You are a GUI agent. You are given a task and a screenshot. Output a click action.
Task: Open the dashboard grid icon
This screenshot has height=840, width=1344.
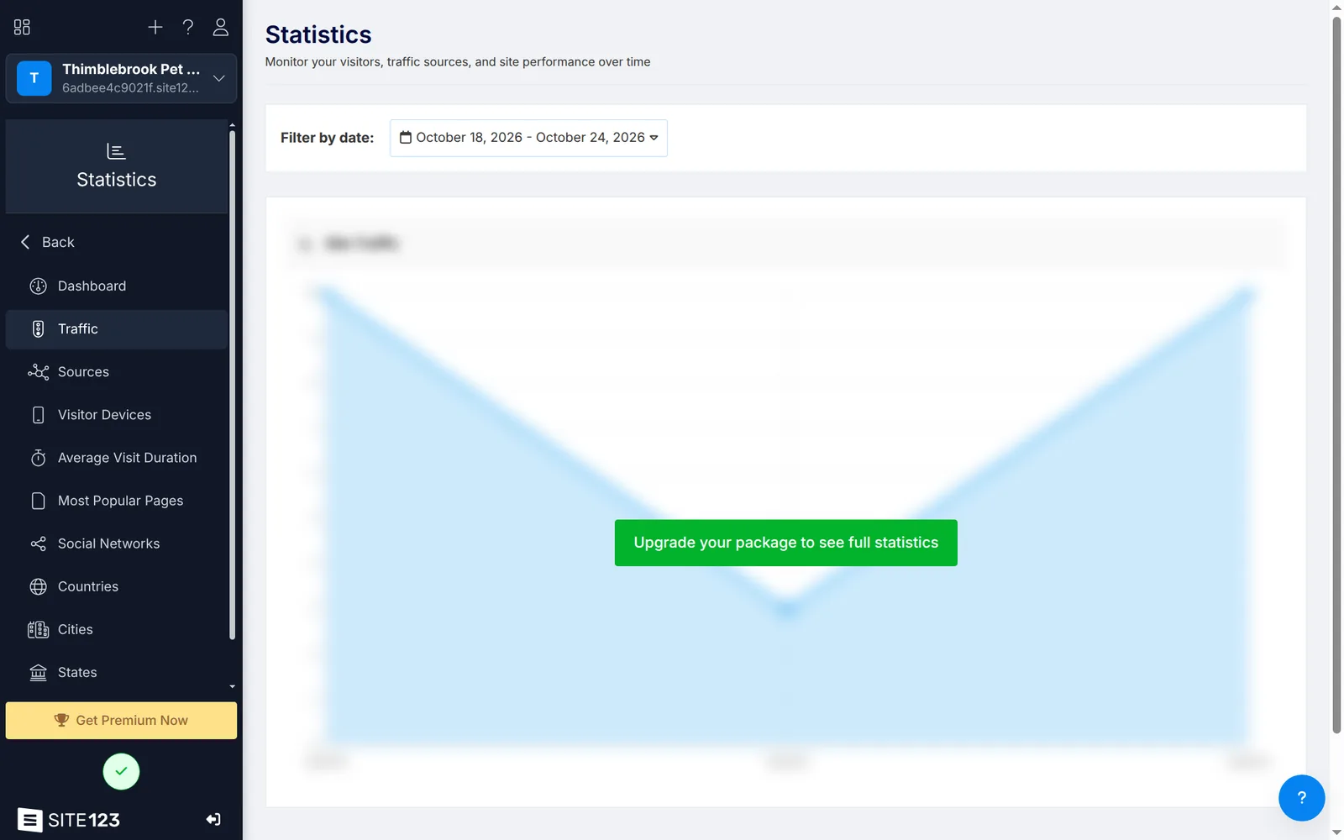pyautogui.click(x=22, y=28)
